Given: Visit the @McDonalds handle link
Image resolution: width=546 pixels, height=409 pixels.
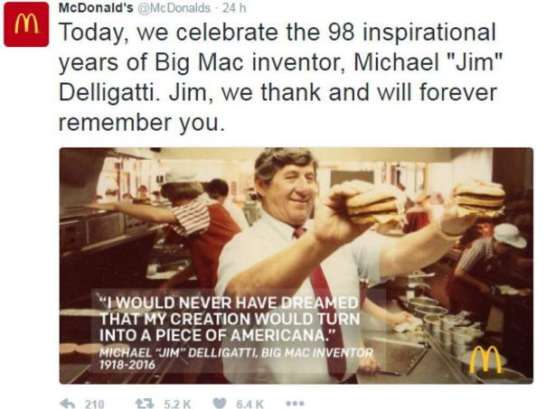Looking at the screenshot, I should point(174,7).
